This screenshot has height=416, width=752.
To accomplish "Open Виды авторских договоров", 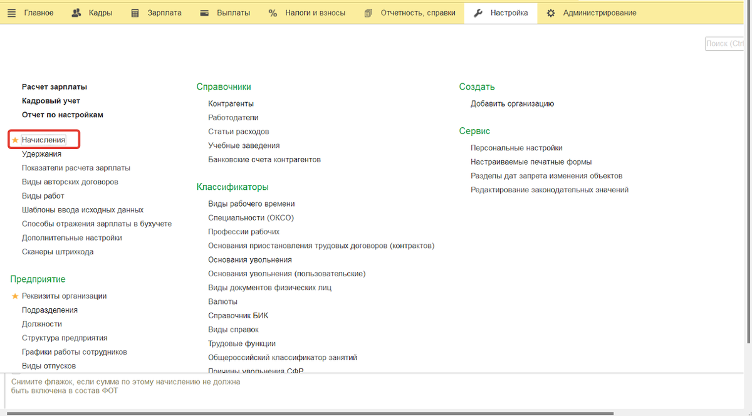I will [x=70, y=182].
